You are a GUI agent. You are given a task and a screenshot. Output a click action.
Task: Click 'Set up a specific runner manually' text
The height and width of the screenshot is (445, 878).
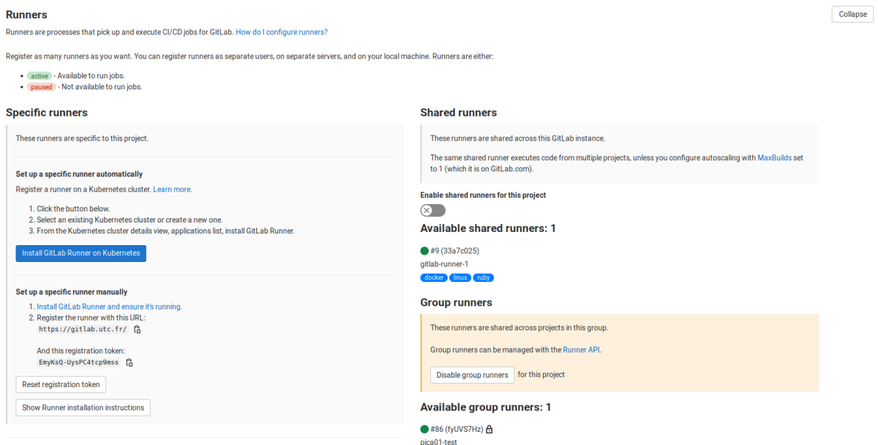click(72, 292)
